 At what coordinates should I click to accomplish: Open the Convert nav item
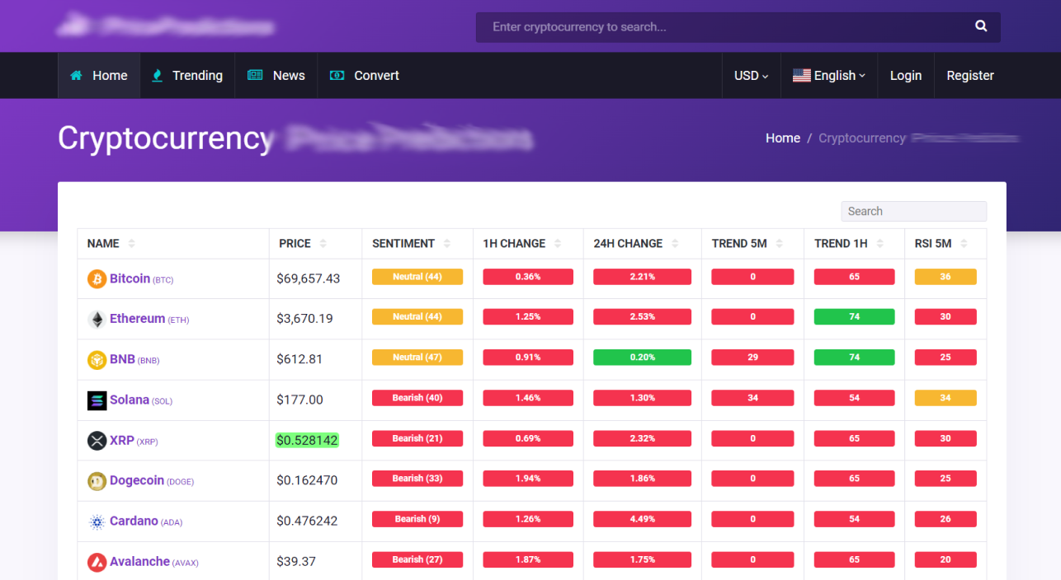coord(365,75)
